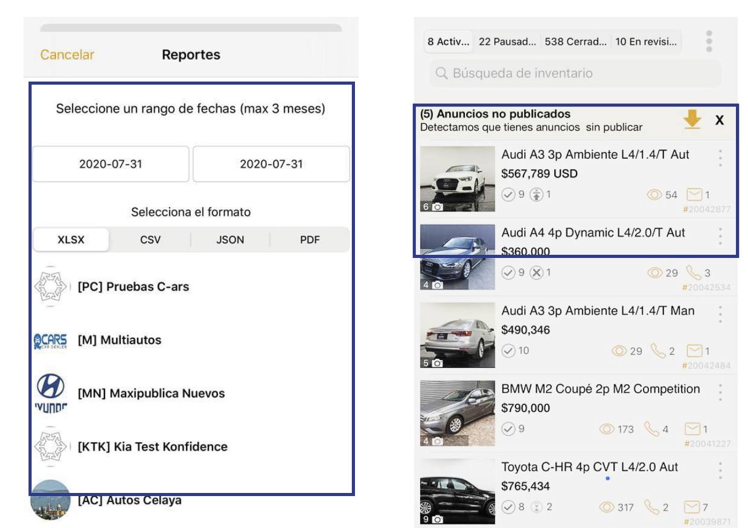Open the BMW M2 Coupé 2p M2 Competition title
Viewport: 748px width, 528px height.
(601, 389)
